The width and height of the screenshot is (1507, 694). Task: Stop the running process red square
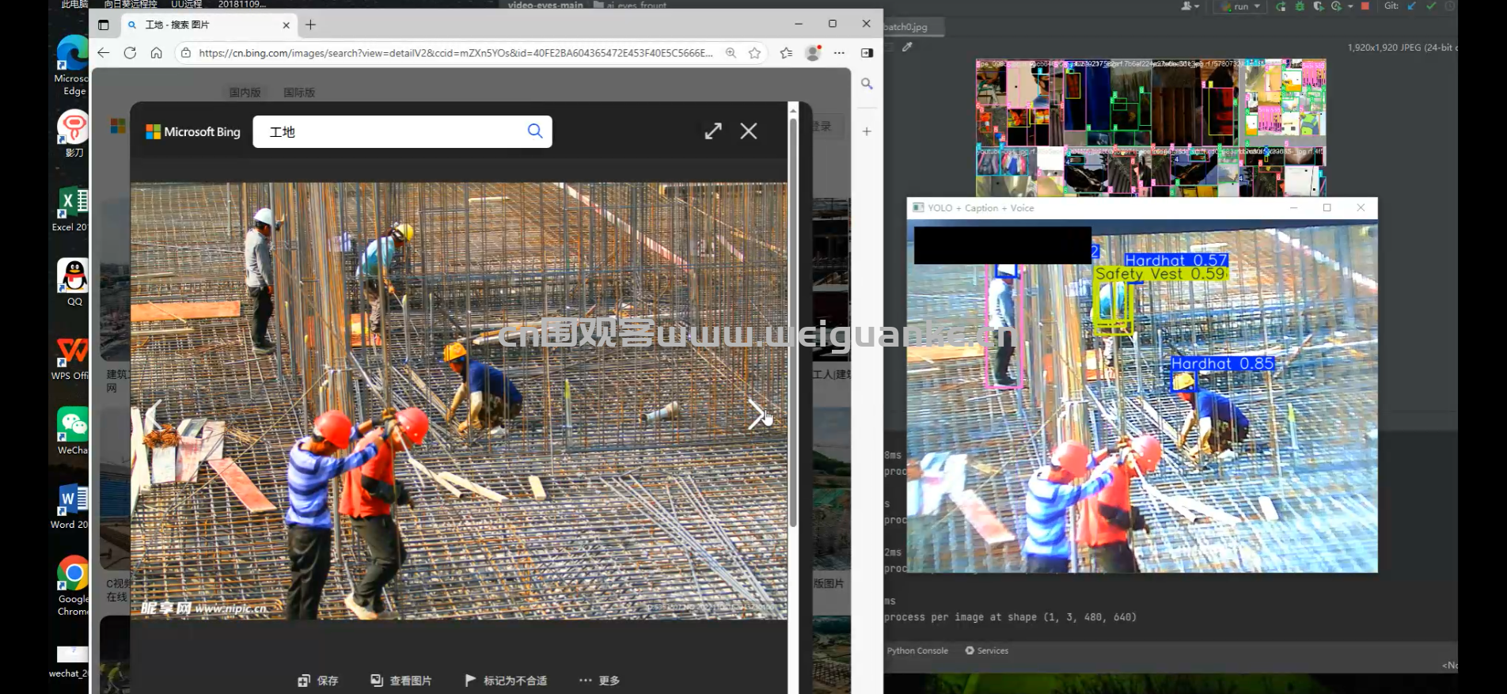point(1365,6)
